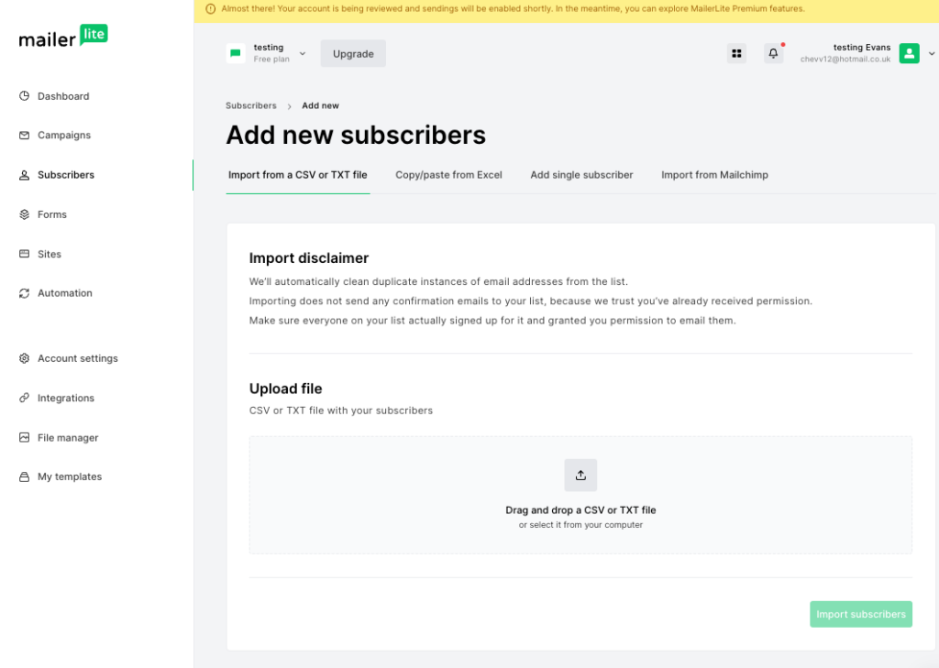Click the Campaigns envelope icon
The height and width of the screenshot is (668, 939).
(25, 136)
